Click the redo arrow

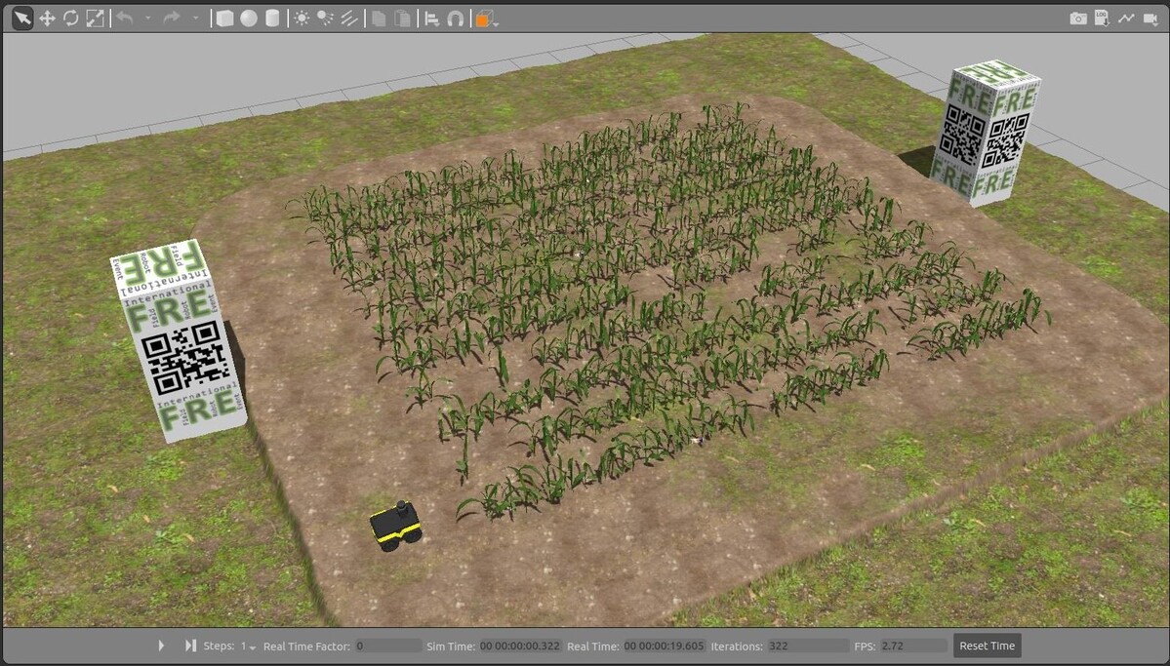click(x=172, y=19)
